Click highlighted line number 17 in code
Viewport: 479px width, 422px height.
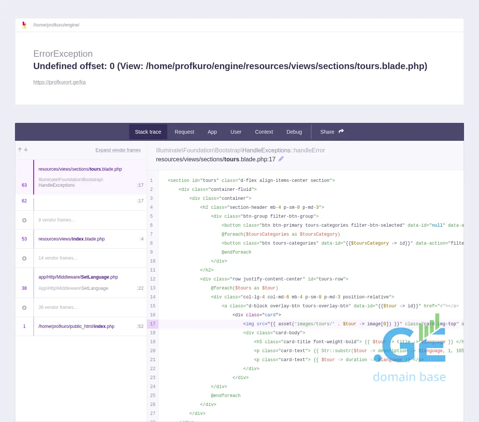coord(153,324)
